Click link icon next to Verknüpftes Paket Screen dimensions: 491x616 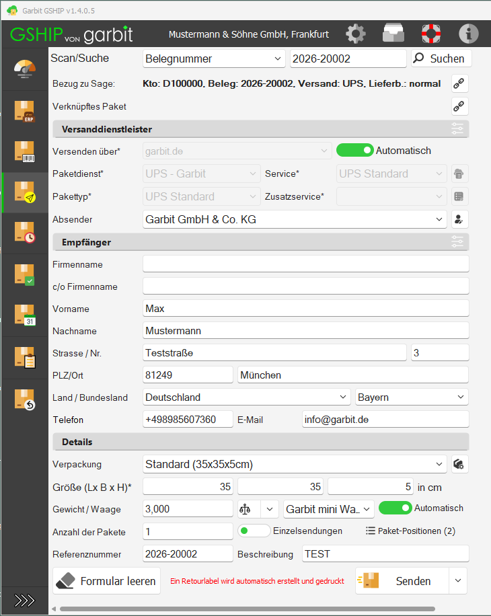(459, 106)
